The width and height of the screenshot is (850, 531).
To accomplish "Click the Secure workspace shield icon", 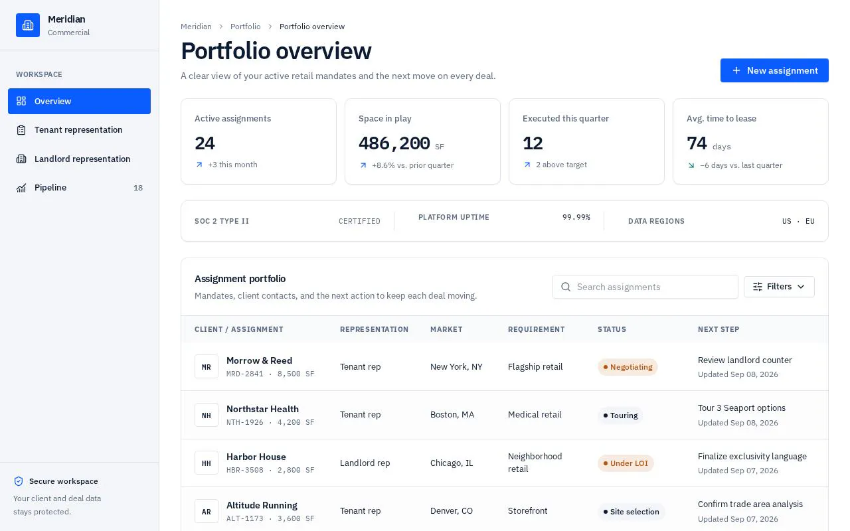I will point(19,481).
